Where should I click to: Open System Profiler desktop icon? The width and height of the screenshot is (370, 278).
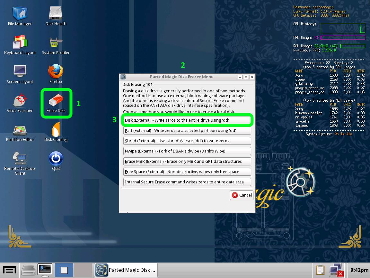pos(56,45)
